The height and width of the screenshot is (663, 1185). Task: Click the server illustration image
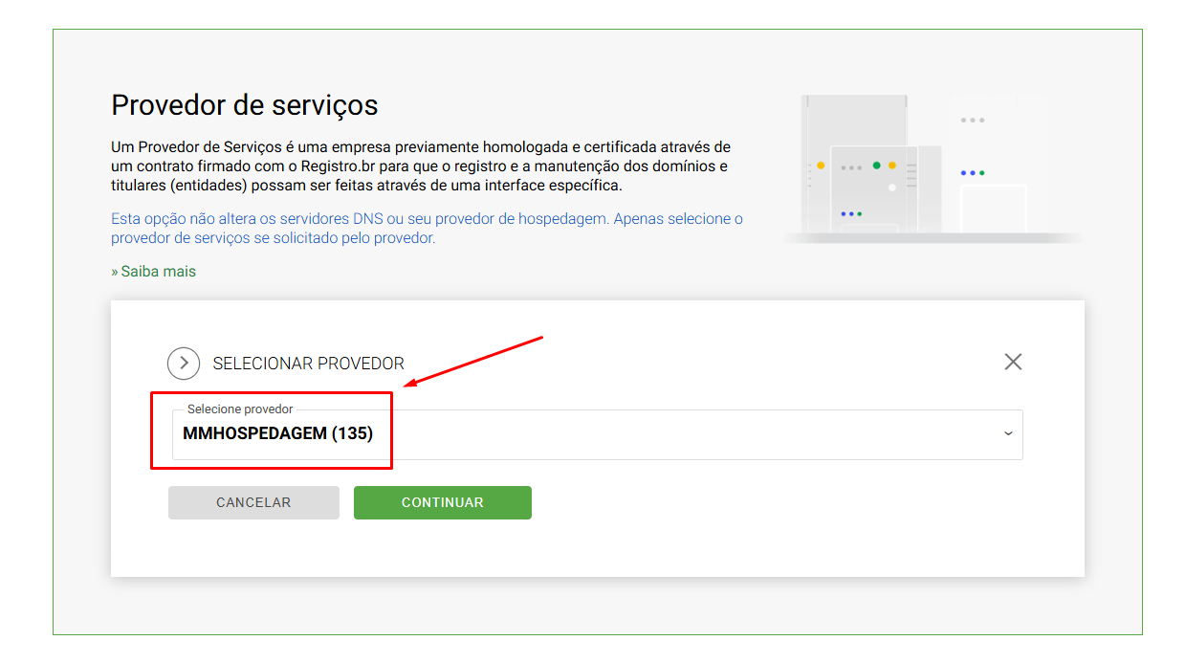click(933, 169)
